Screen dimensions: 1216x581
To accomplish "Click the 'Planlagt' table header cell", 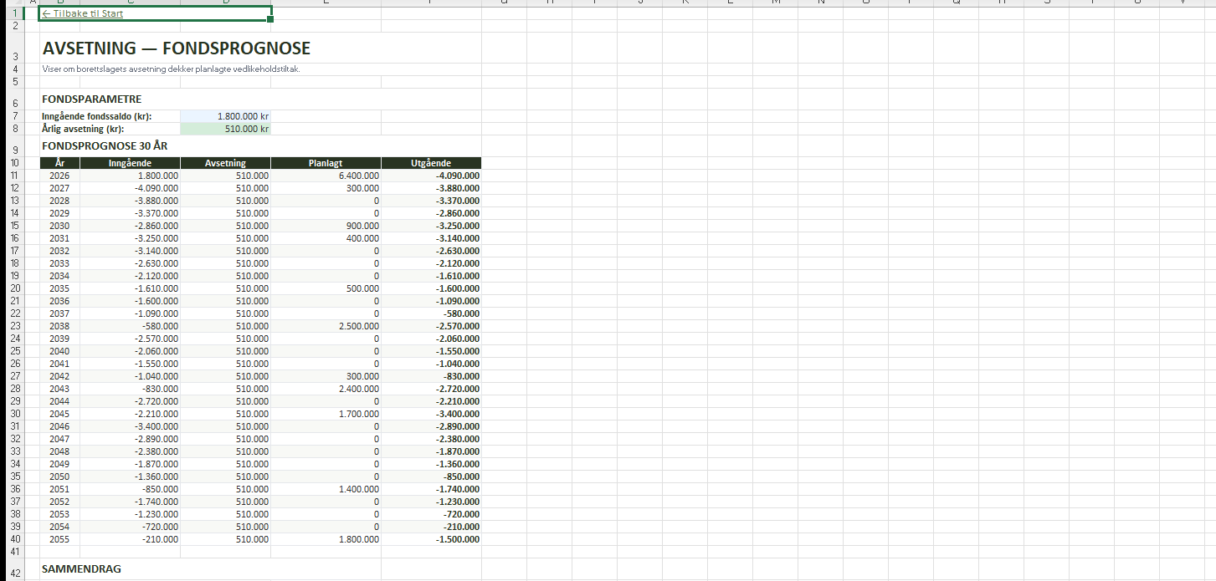I will click(x=325, y=163).
